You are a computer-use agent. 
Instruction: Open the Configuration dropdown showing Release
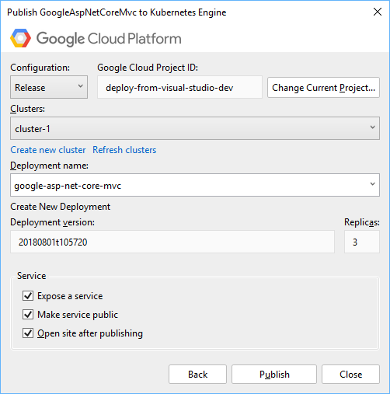pyautogui.click(x=49, y=87)
